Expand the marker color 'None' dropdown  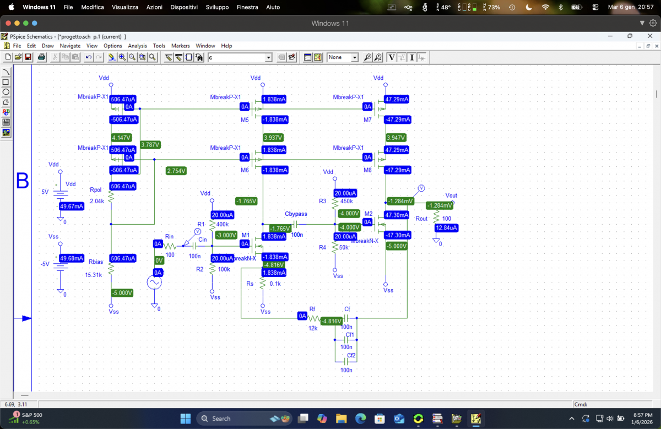point(354,57)
